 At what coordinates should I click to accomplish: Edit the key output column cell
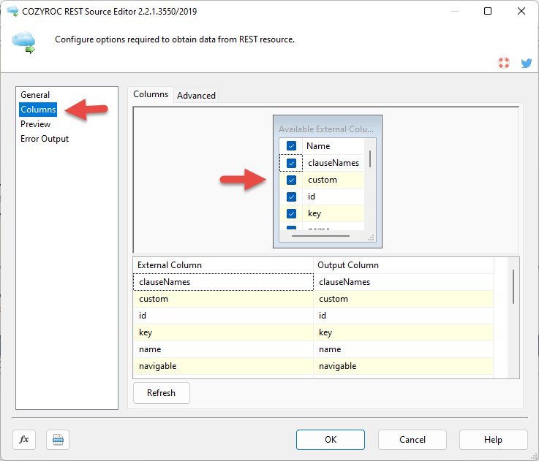click(x=403, y=332)
